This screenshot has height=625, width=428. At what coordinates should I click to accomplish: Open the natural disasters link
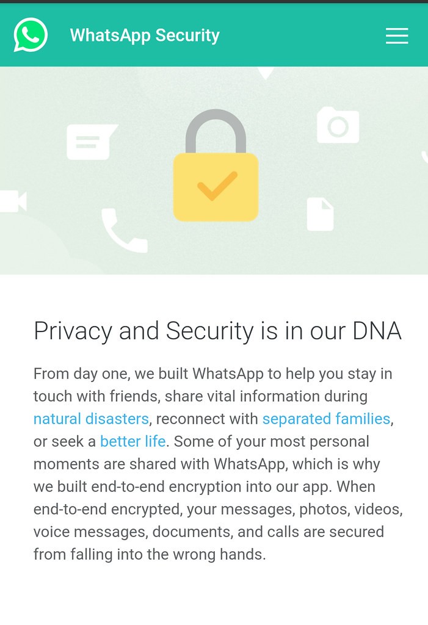91,419
